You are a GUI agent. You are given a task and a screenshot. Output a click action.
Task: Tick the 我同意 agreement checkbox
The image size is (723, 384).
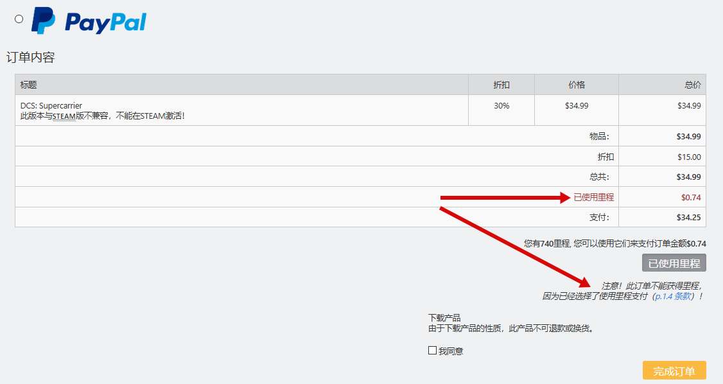(432, 351)
